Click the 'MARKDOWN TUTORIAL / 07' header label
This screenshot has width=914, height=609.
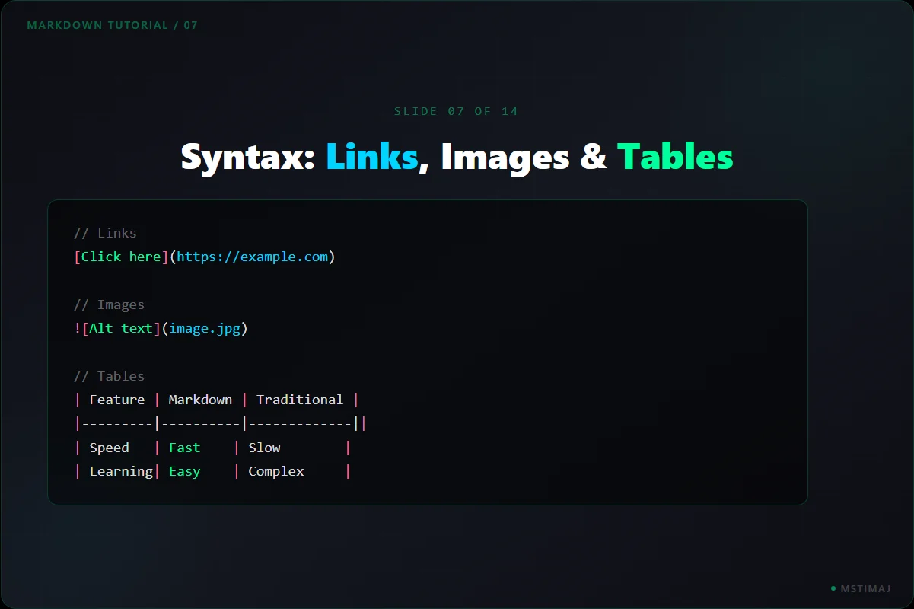click(x=113, y=25)
